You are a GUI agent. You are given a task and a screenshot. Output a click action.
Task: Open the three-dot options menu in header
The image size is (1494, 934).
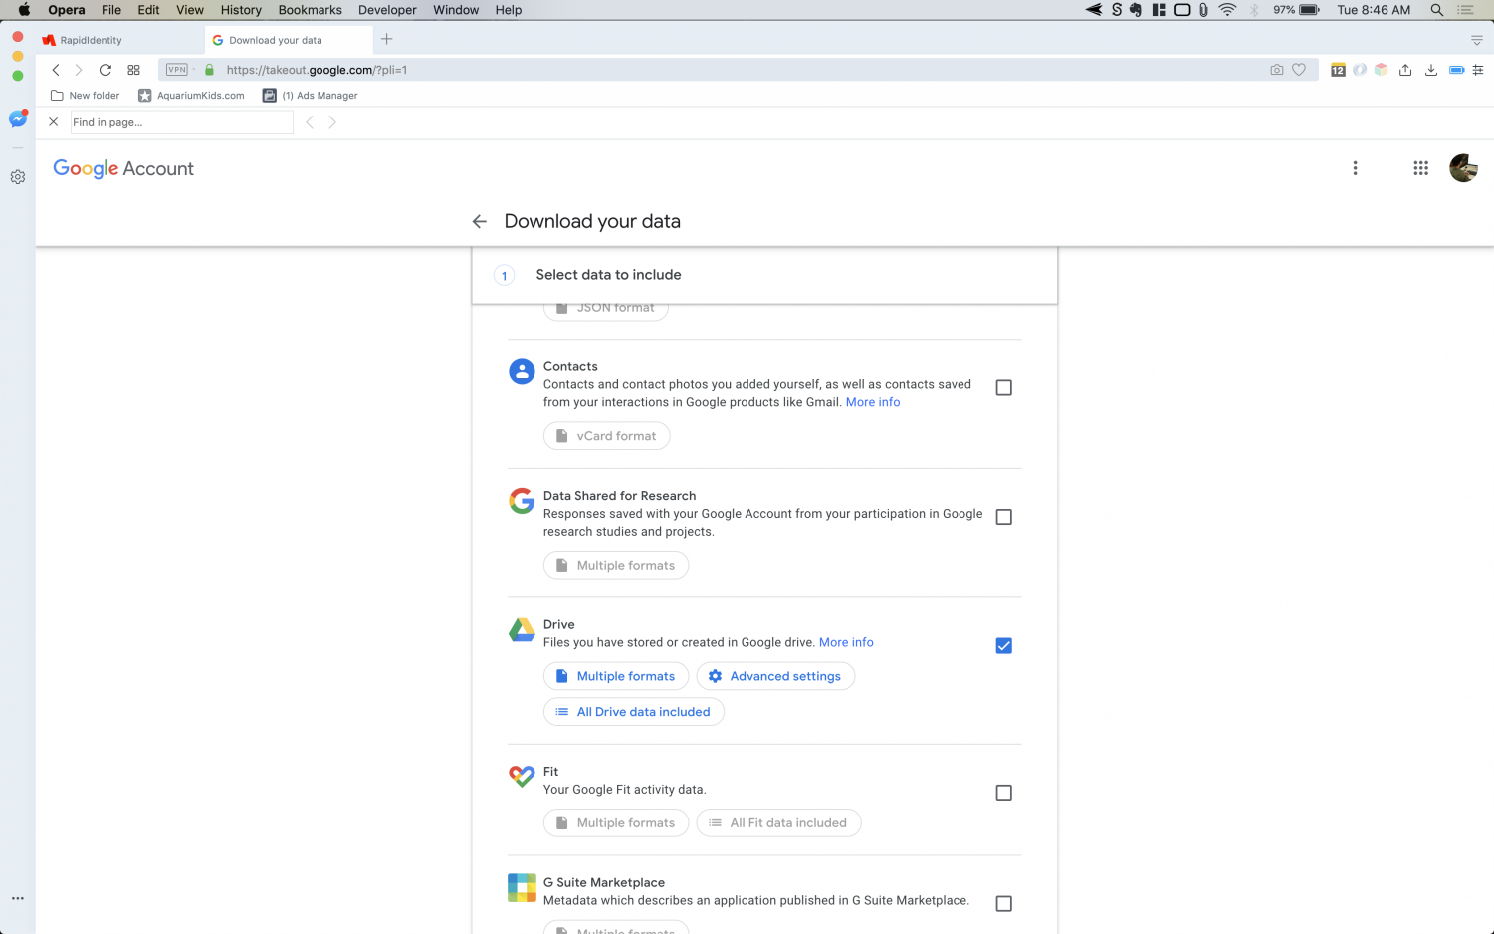(1355, 168)
